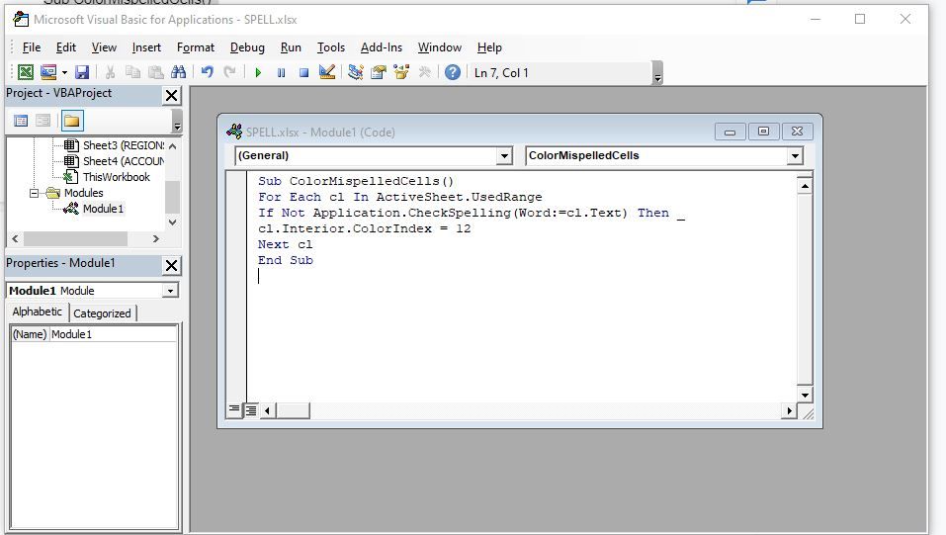Open the Insert menu
Image resolution: width=946 pixels, height=535 pixels.
pyautogui.click(x=146, y=47)
